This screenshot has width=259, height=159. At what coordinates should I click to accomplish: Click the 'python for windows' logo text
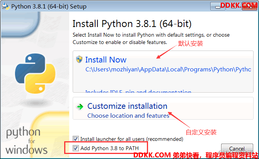(x=26, y=140)
